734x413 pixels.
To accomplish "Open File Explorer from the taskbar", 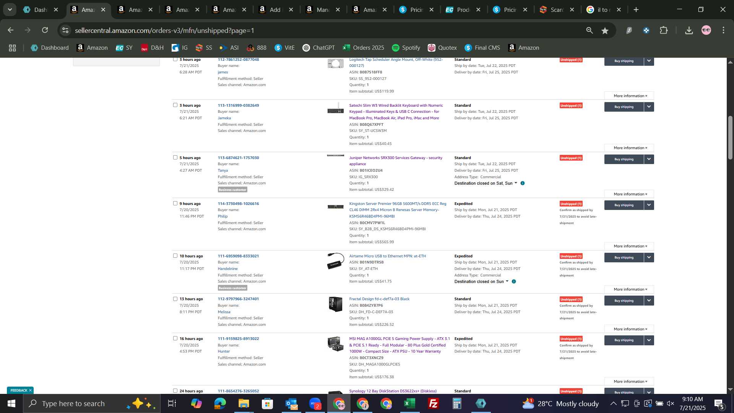I will (244, 403).
